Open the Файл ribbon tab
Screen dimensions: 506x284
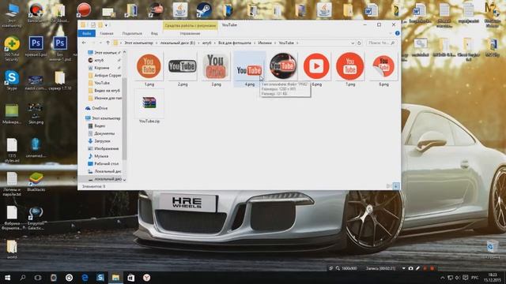click(86, 33)
